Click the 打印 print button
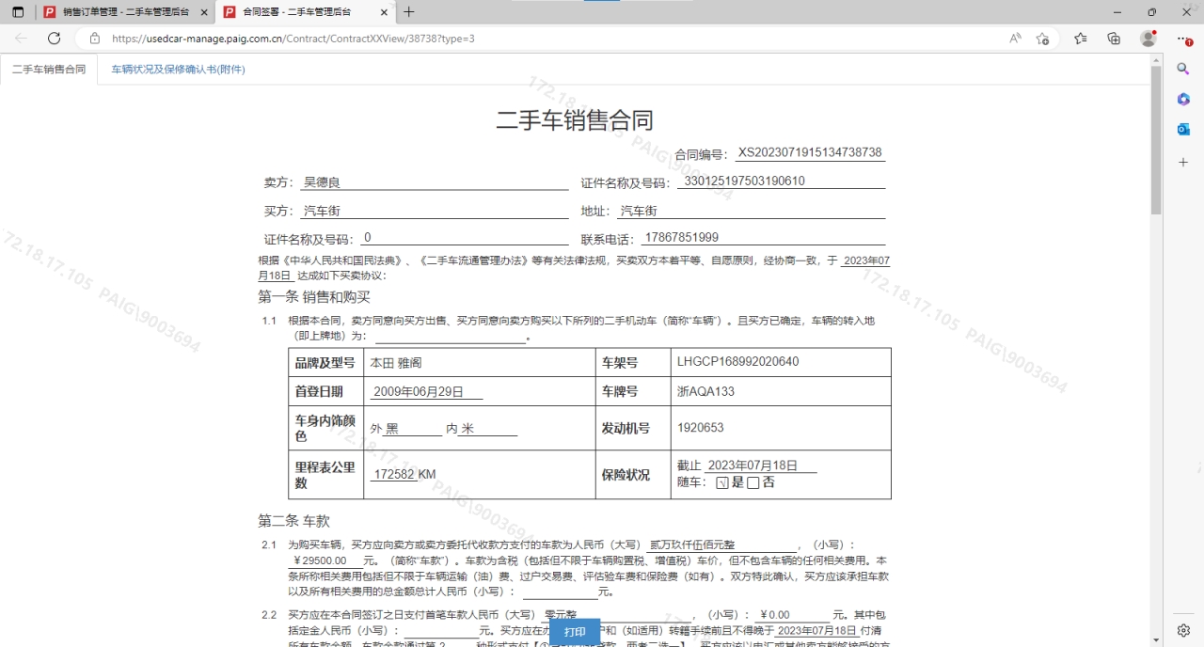The height and width of the screenshot is (647, 1204). (x=575, y=632)
